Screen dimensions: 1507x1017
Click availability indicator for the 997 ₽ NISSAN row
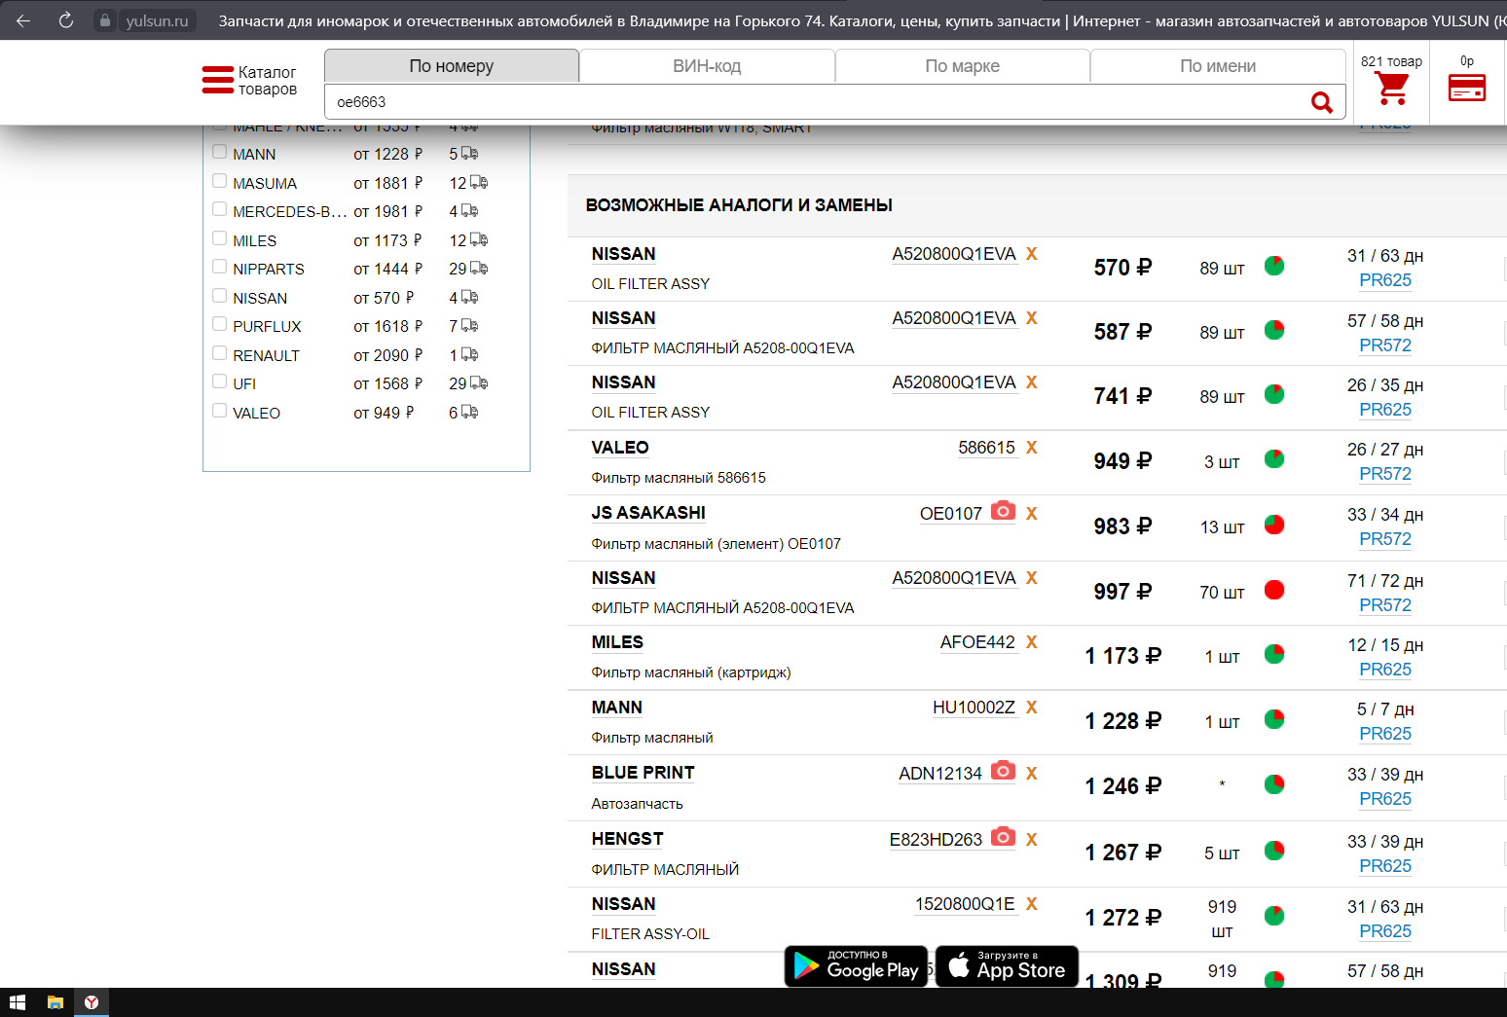pos(1274,590)
